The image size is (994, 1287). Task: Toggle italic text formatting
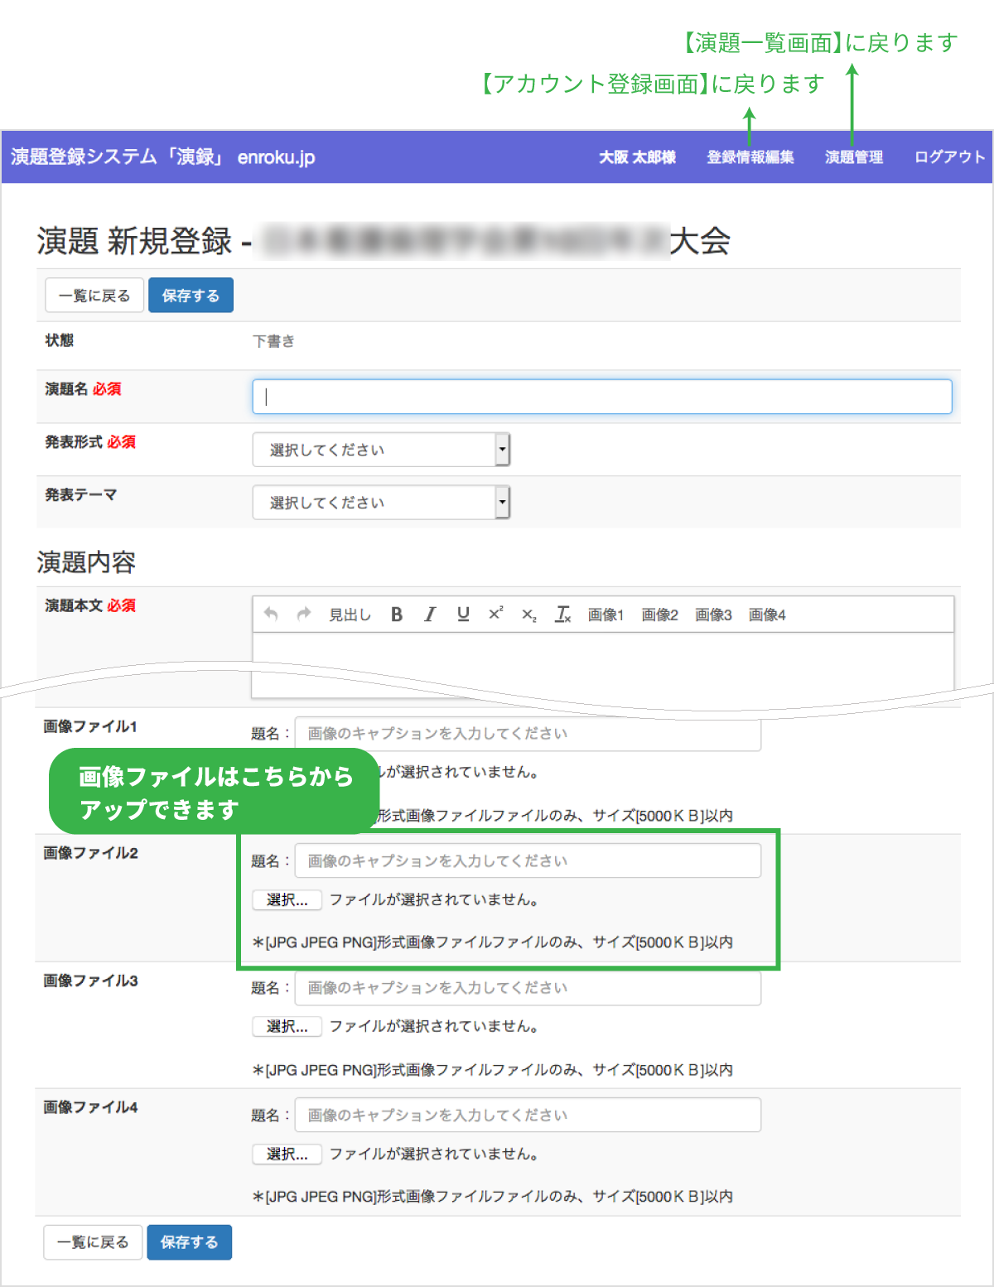click(x=430, y=615)
